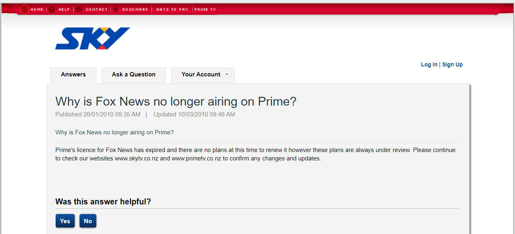Select the BOOKMARK text label in top bar
Viewport: 515px width, 234px height.
point(135,10)
